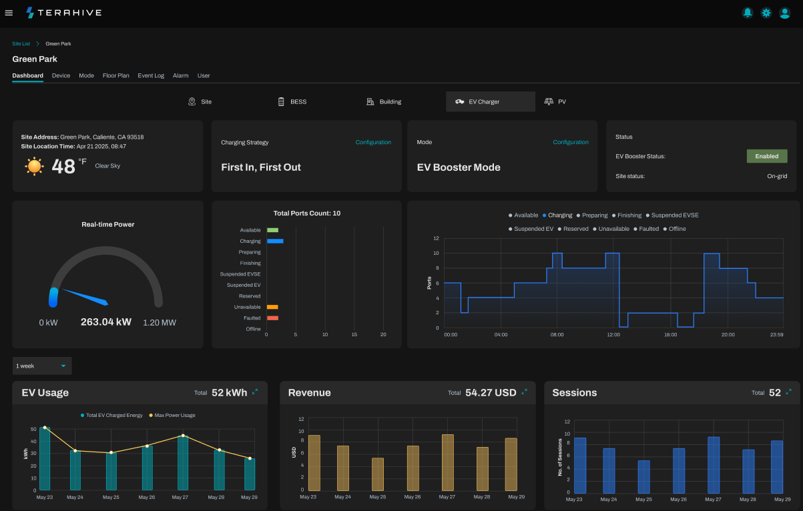803x511 pixels.
Task: Toggle Suspended EVSE legend item
Action: coord(672,215)
